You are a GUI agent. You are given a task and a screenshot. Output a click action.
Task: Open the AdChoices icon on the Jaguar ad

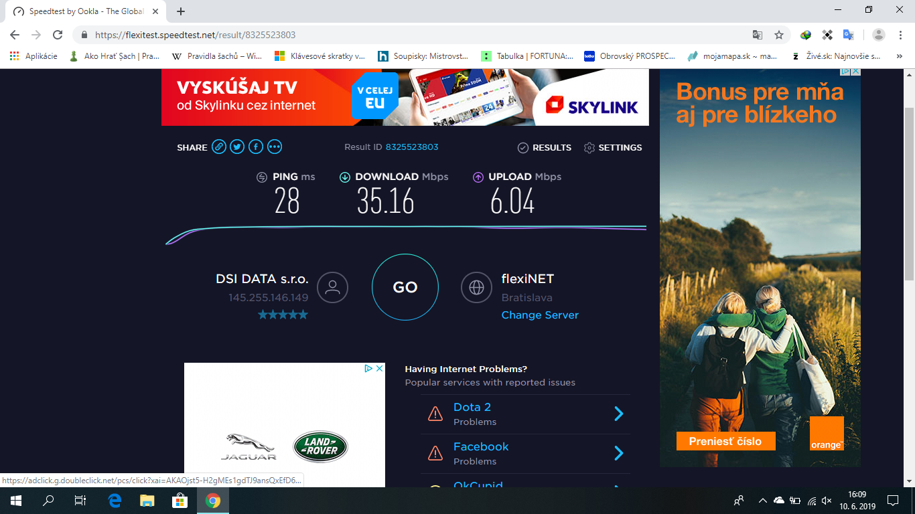368,368
